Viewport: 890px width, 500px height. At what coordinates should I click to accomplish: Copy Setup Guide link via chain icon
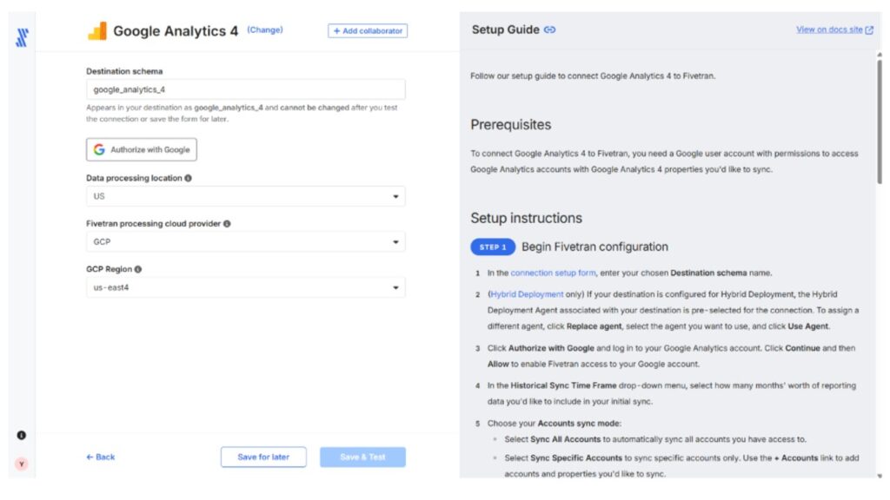click(549, 30)
